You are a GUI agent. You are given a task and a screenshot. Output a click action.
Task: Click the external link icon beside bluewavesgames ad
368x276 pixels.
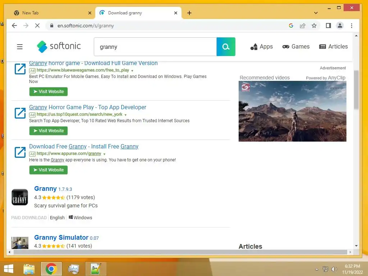[x=20, y=69]
